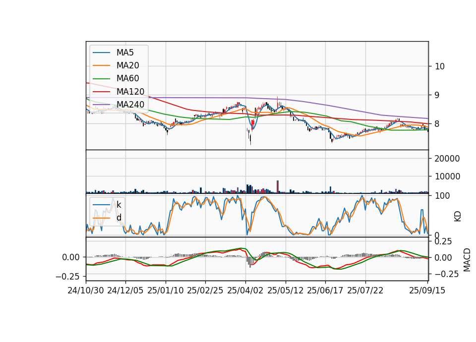This screenshot has width=476, height=342.
Task: Click the 25/02/25 date axis label
Action: pyautogui.click(x=205, y=290)
